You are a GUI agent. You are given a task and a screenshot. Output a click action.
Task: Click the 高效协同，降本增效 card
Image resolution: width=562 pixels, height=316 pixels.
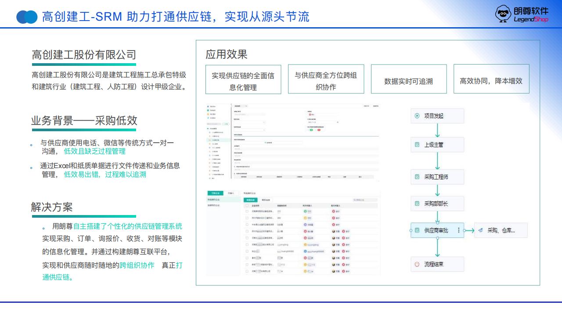[x=491, y=79]
